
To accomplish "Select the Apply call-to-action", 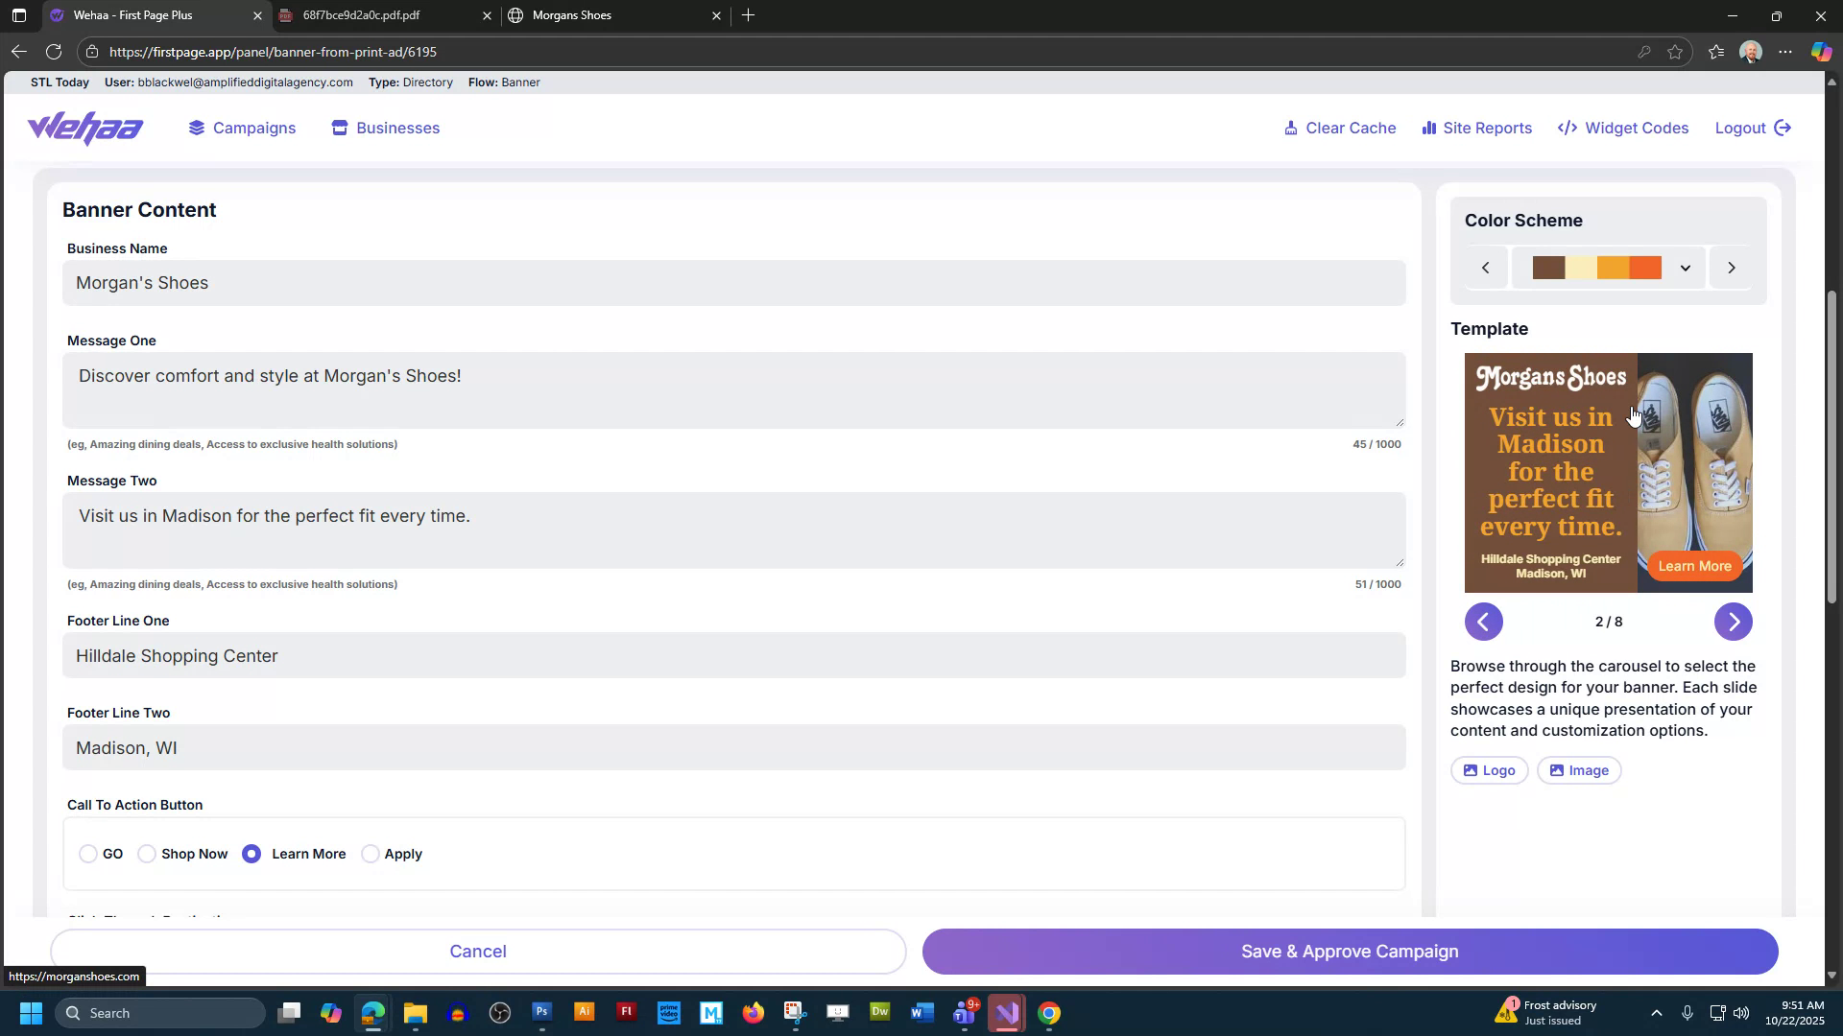I will click(371, 854).
